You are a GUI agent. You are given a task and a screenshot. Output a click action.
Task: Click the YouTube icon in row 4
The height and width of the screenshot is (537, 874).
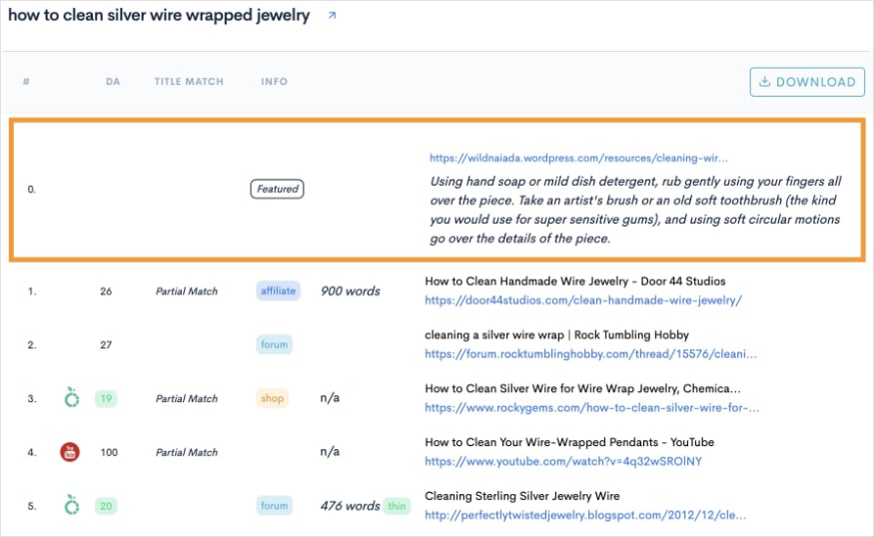click(70, 452)
